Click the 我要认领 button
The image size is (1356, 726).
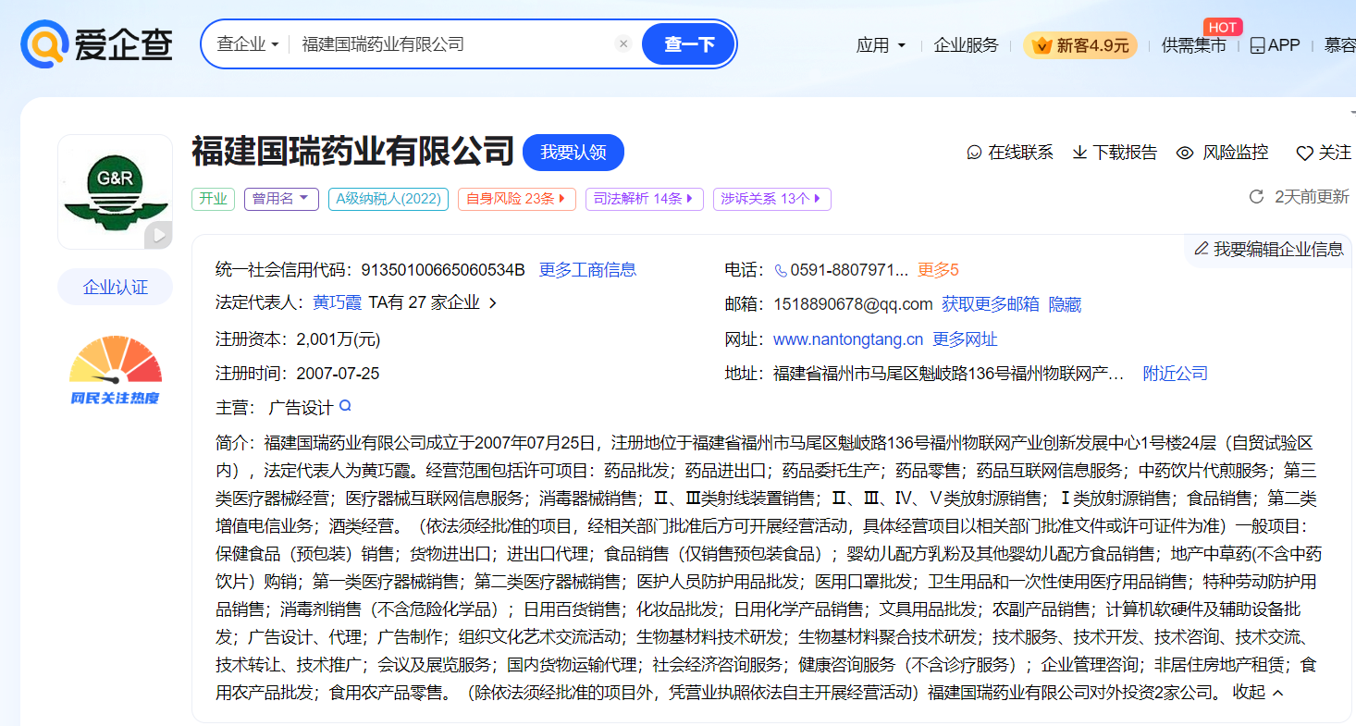coord(573,153)
